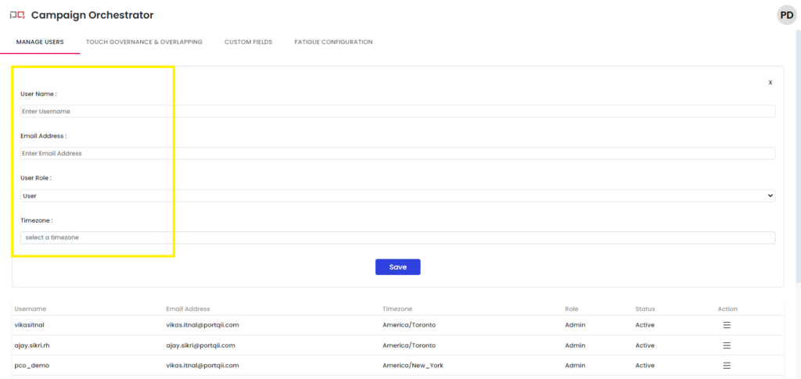This screenshot has height=379, width=801.
Task: Close the add user form
Action: (x=770, y=82)
